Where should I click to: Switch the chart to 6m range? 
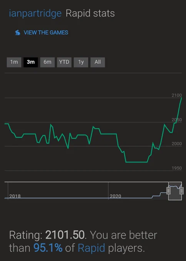(x=48, y=62)
